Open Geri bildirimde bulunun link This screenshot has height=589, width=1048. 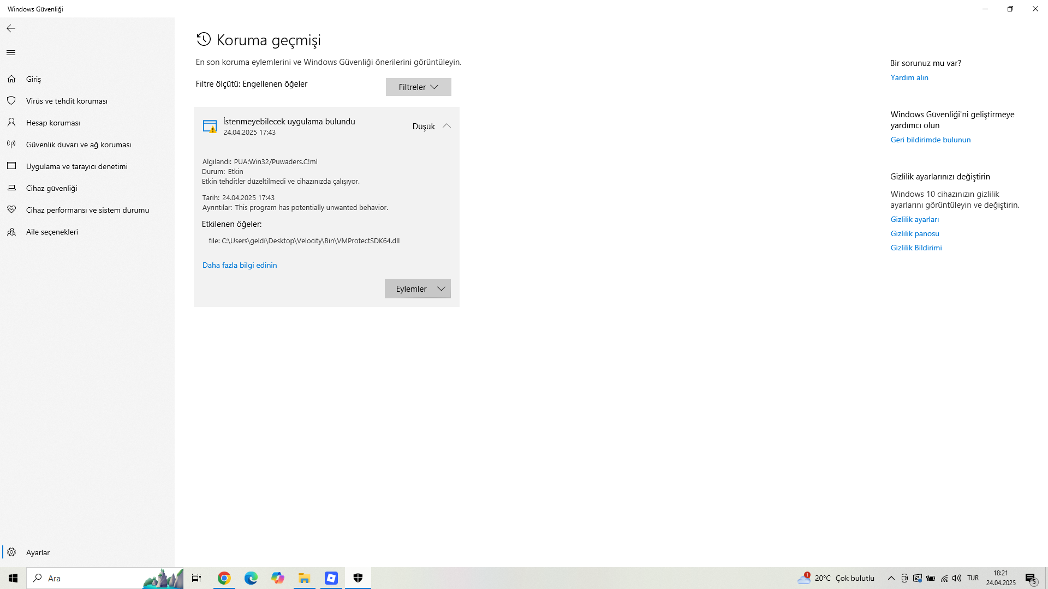click(931, 140)
